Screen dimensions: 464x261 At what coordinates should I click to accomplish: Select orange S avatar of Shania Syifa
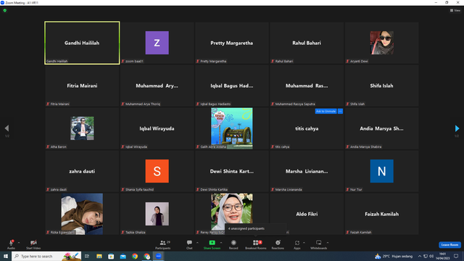pyautogui.click(x=157, y=171)
